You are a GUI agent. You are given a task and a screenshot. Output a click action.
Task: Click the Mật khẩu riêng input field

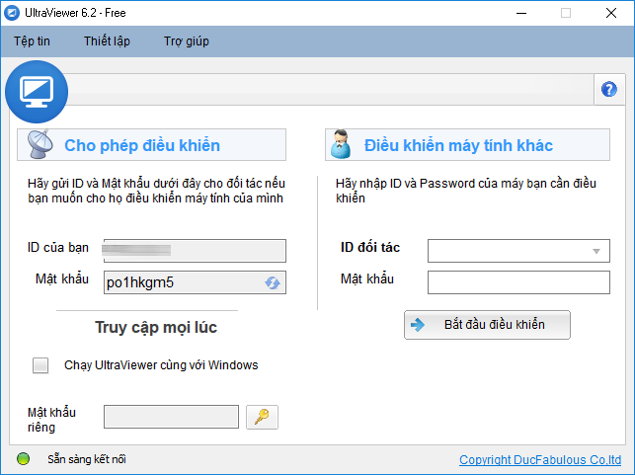pos(171,417)
